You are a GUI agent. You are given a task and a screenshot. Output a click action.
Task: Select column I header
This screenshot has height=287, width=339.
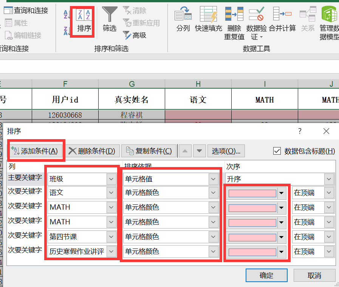[x=265, y=84]
